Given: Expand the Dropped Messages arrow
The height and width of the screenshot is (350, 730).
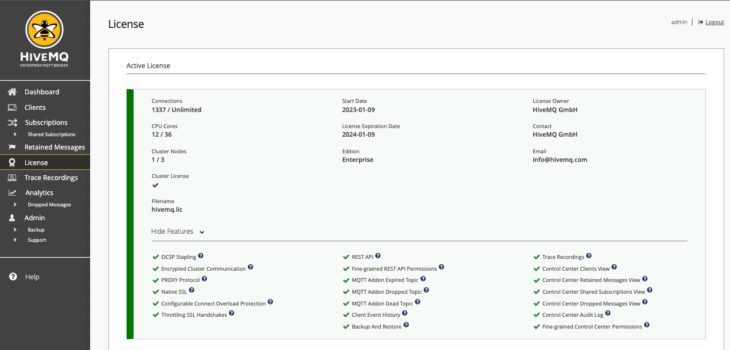Looking at the screenshot, I should click(x=15, y=204).
